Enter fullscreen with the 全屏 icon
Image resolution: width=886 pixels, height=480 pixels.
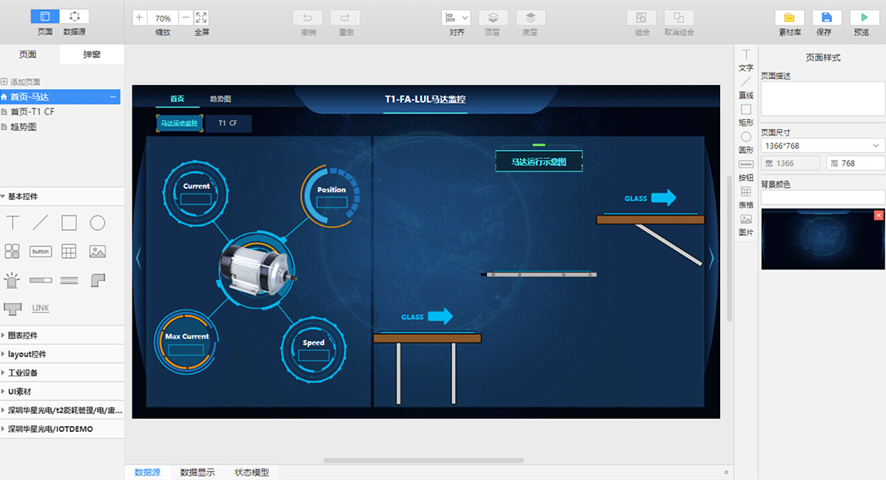[x=201, y=18]
